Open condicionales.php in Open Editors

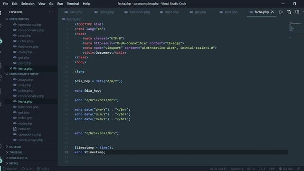(31, 30)
